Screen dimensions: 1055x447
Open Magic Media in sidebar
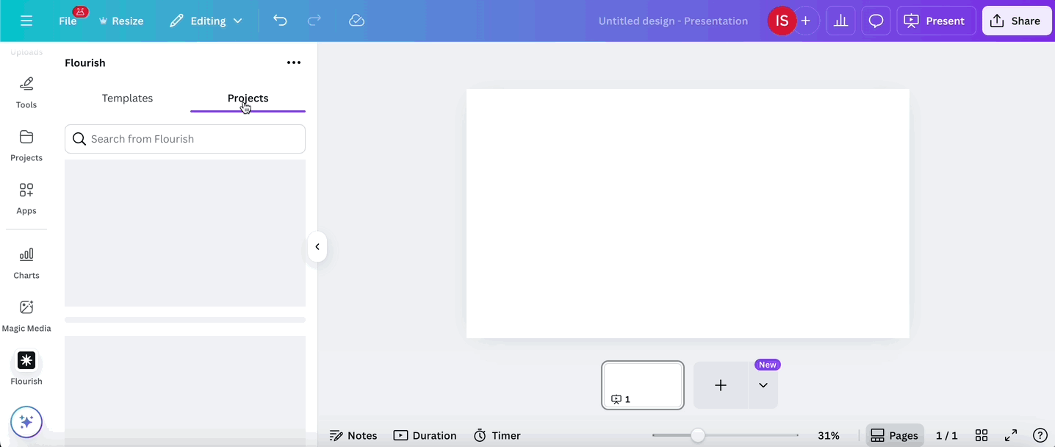(x=26, y=316)
